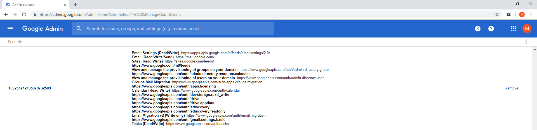Go forward in browser history
The image size is (537, 130).
(x=15, y=14)
